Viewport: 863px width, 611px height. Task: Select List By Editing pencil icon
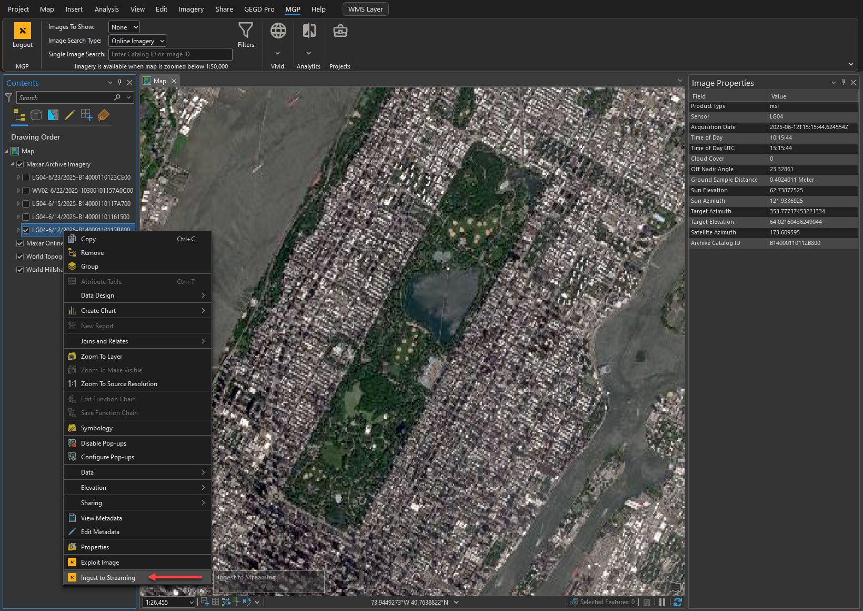coord(70,115)
